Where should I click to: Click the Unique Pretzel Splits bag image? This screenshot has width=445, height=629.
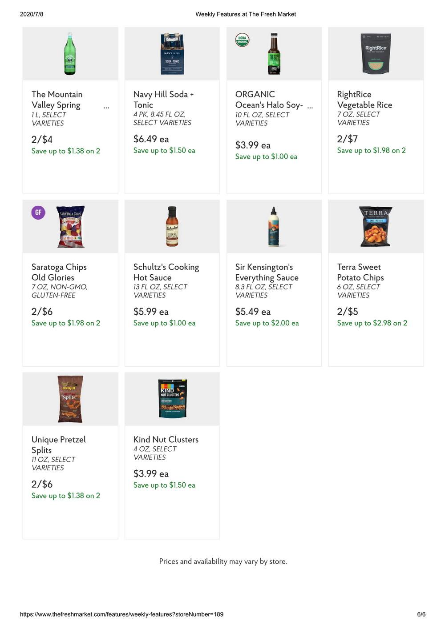[70, 399]
